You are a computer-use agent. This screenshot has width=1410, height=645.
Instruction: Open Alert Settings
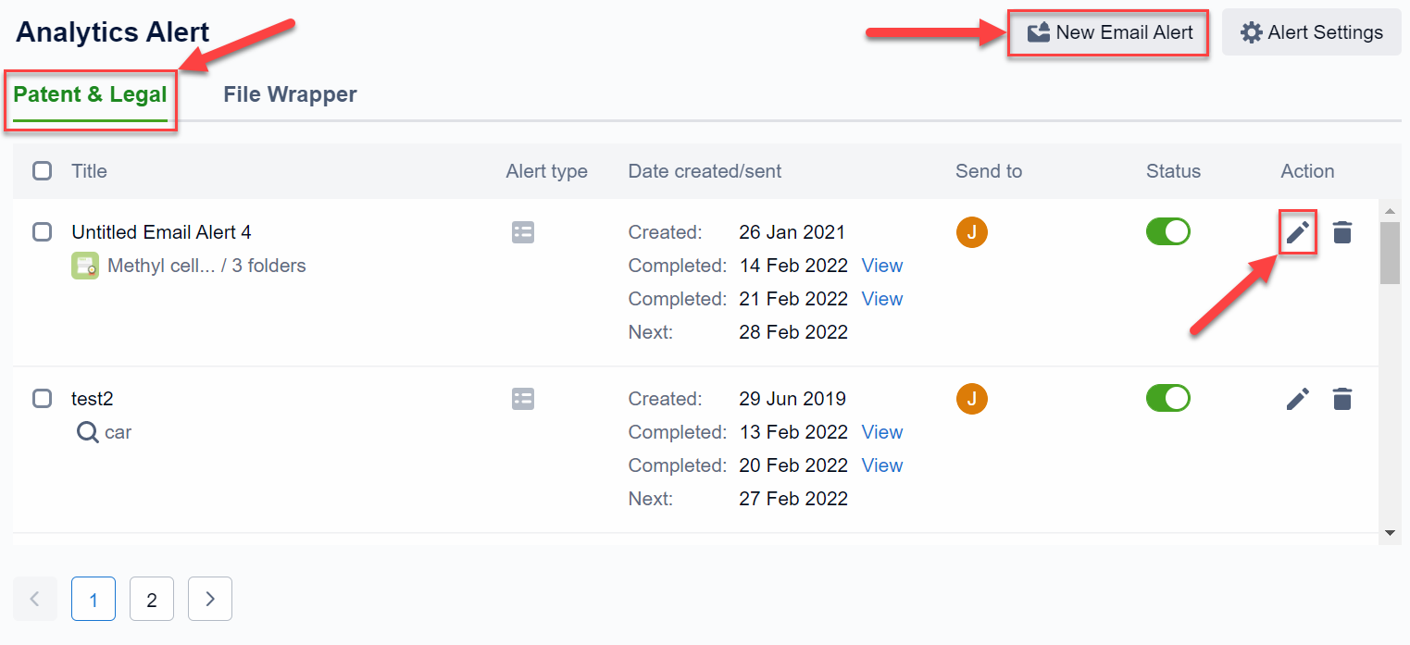click(x=1311, y=32)
